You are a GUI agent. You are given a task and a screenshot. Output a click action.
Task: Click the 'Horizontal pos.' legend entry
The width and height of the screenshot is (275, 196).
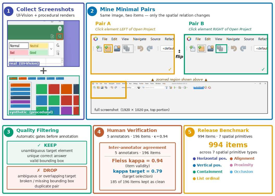click(210, 158)
